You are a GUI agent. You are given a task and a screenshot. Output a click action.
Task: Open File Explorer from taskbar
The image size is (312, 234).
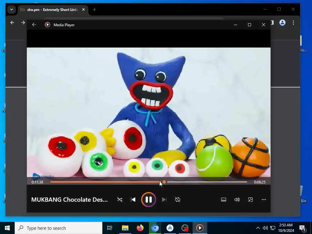125,228
